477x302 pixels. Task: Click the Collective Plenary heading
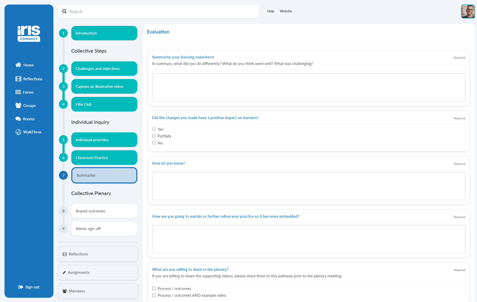coord(91,193)
